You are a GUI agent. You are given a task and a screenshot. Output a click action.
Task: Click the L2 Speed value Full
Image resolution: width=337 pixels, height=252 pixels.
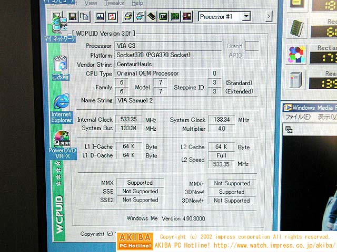[221, 155]
